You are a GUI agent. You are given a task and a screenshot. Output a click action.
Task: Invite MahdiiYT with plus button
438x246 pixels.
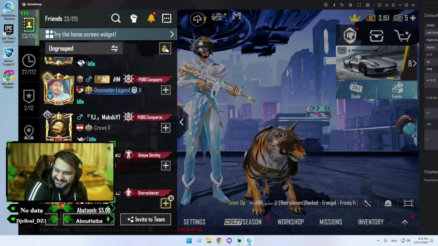coord(166,127)
